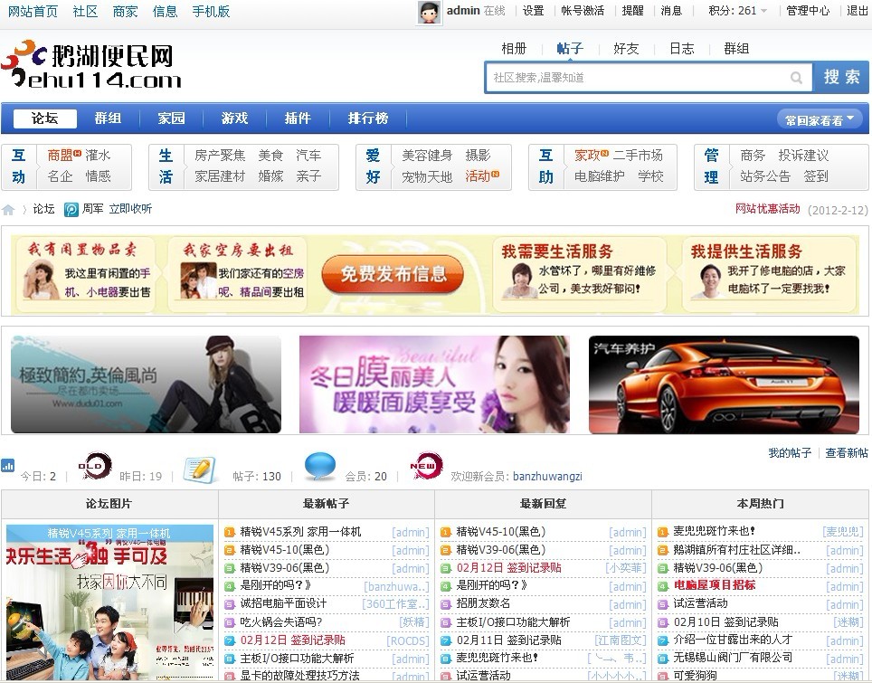Open 网站首页 top link

click(x=33, y=11)
